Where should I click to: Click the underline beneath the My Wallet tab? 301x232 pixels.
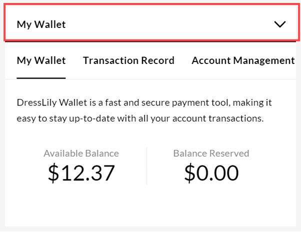[41, 78]
